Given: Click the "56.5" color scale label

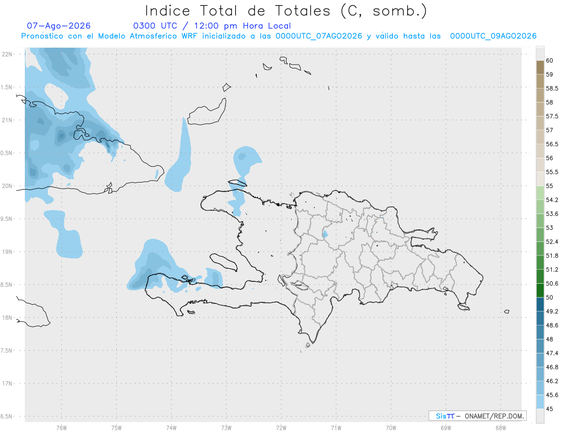Looking at the screenshot, I should [552, 144].
